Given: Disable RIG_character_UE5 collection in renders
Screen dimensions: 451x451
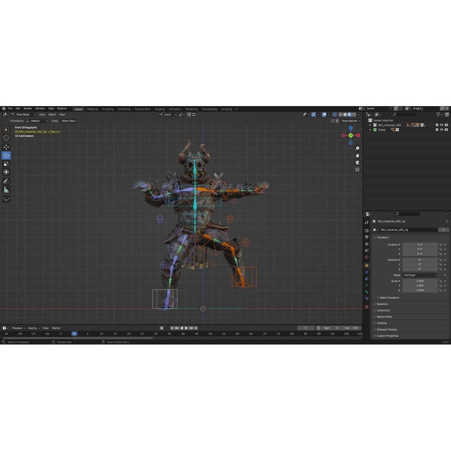Looking at the screenshot, I should 446,125.
